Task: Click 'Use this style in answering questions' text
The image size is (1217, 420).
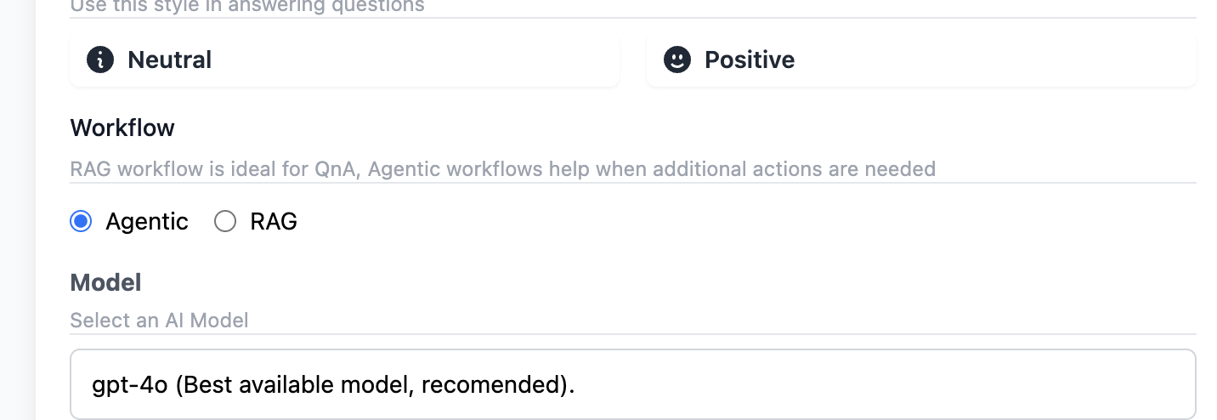Action: pos(246,7)
